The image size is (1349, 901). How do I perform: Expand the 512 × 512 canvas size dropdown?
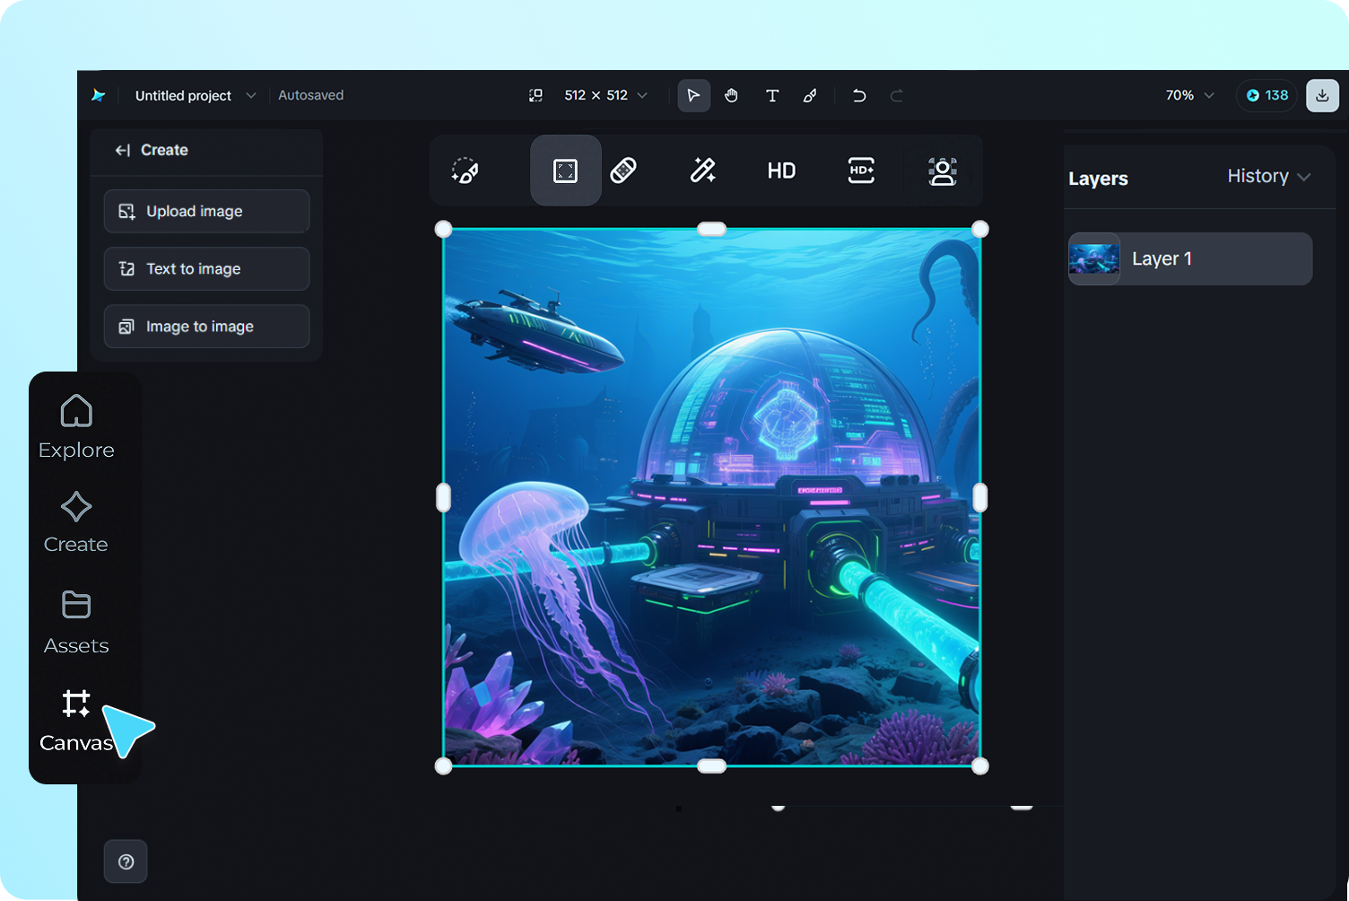click(x=605, y=95)
